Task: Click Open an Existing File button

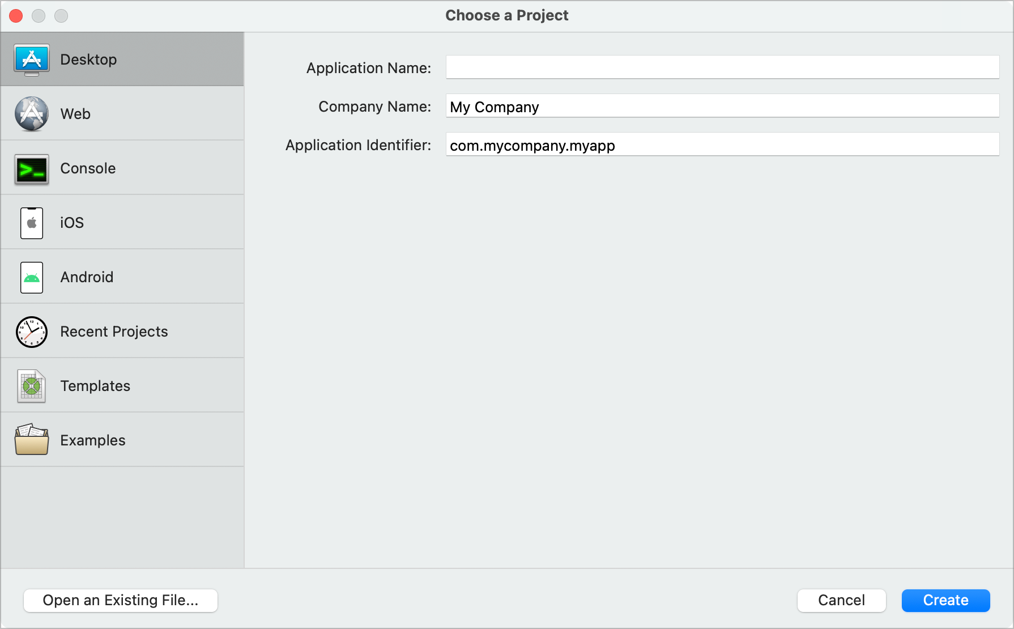Action: pyautogui.click(x=121, y=600)
